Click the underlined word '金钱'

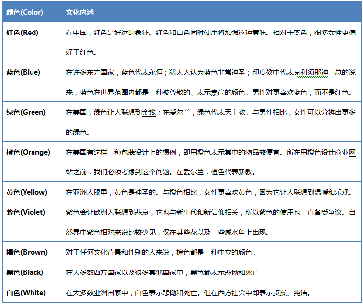tap(149, 112)
